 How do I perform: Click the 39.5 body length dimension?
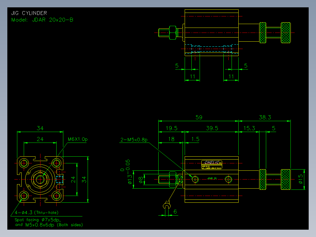pos(212,128)
